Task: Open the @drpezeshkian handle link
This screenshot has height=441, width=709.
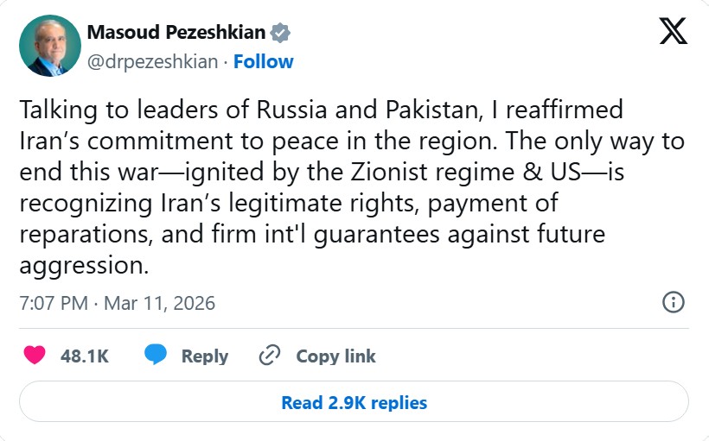Action: coord(152,61)
